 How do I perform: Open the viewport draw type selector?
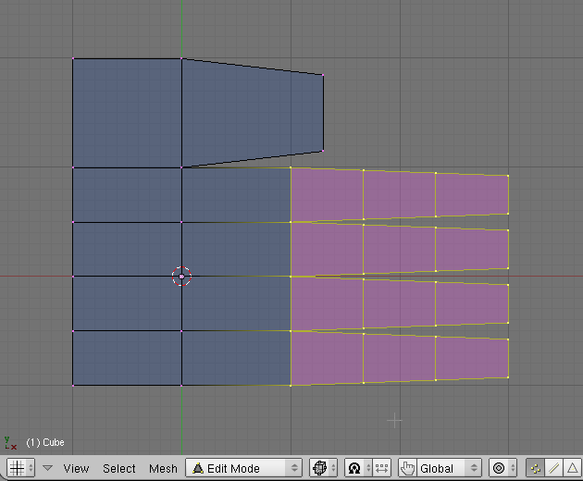click(x=324, y=468)
